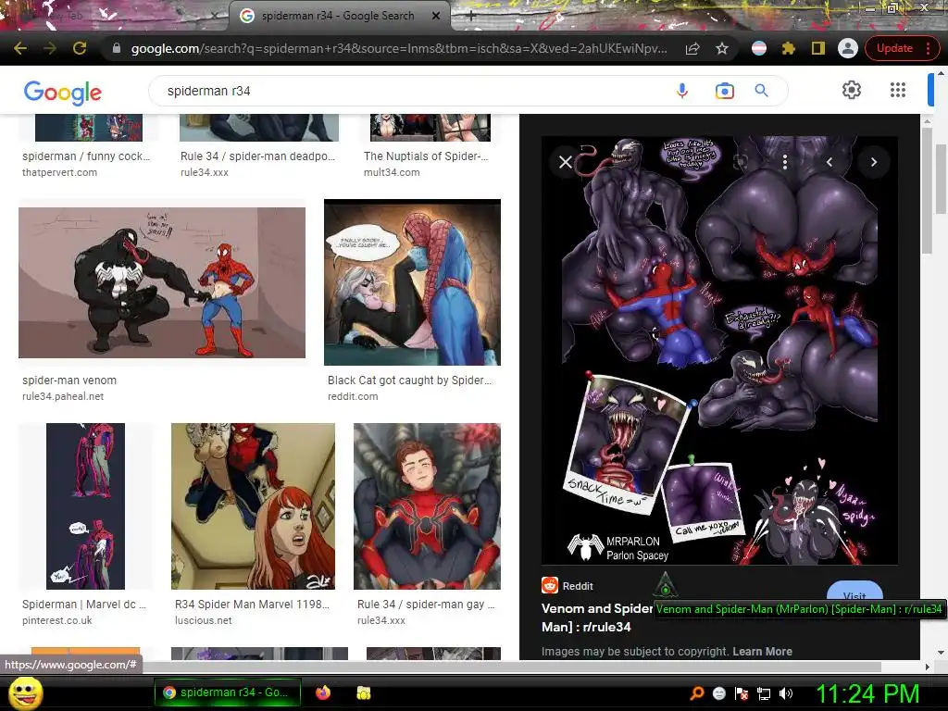
Task: Go to Google home via the logo
Action: (x=62, y=92)
